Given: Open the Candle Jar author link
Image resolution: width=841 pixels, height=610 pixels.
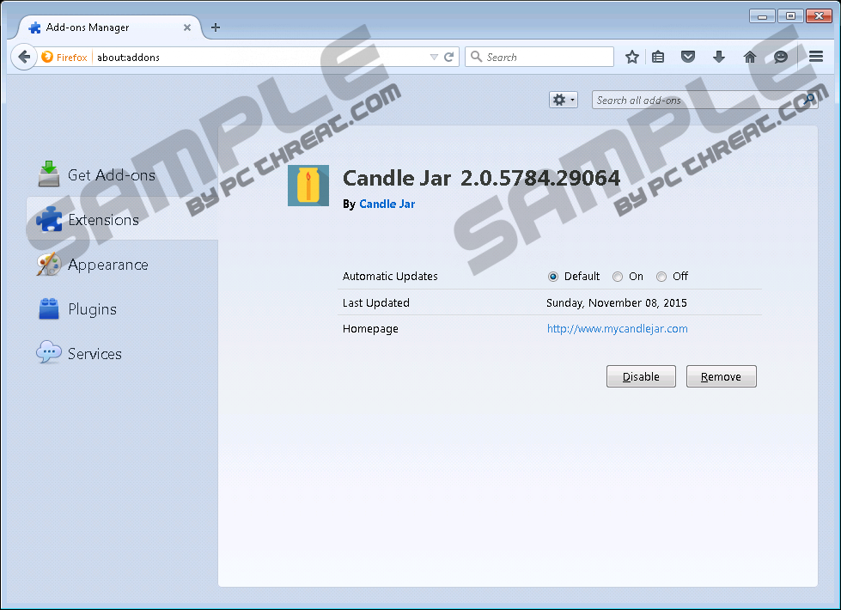Looking at the screenshot, I should point(387,204).
